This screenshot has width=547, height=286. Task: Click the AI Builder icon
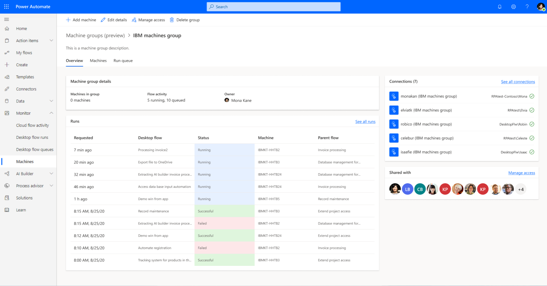click(7, 174)
